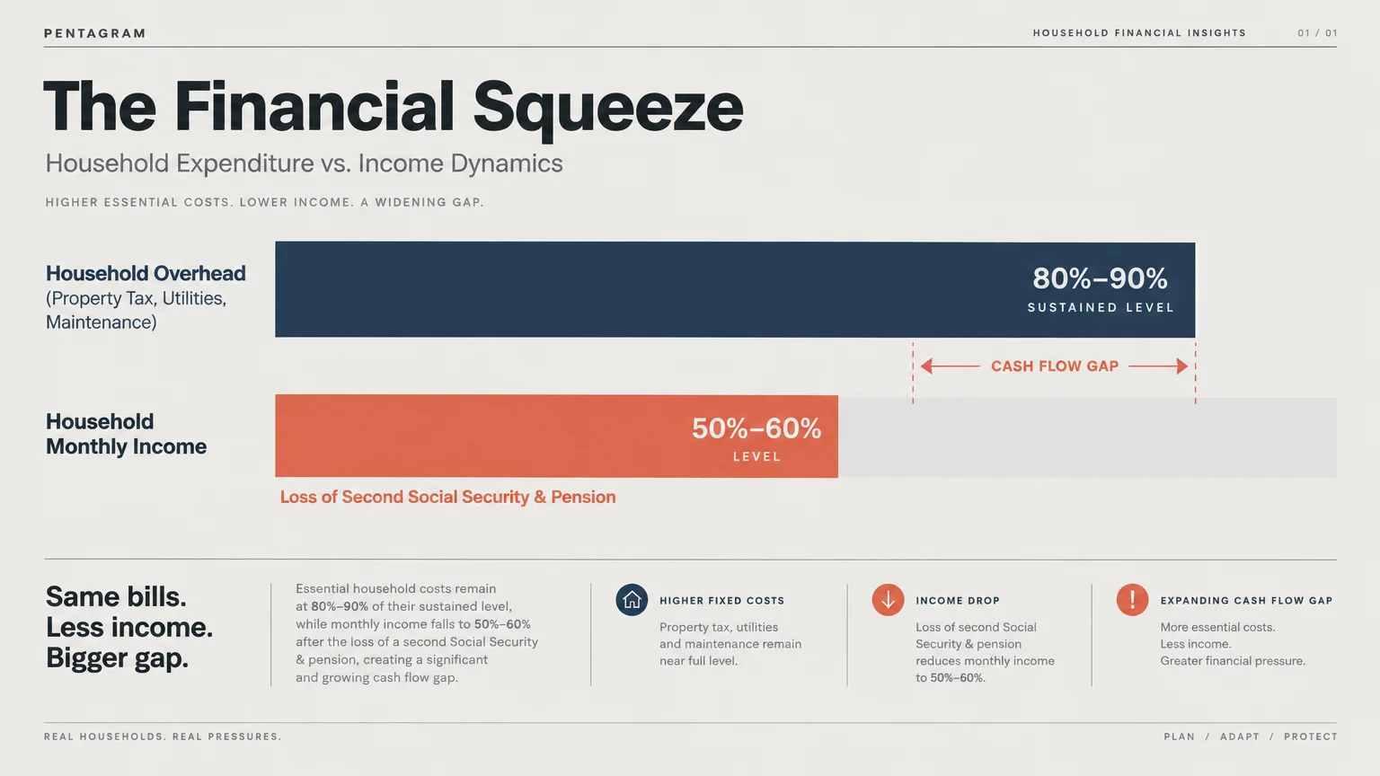Image resolution: width=1380 pixels, height=776 pixels.
Task: Click the navy Household Overhead bar
Action: point(735,289)
